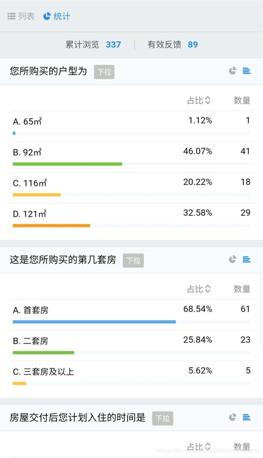Switch to bar chart view for 这是您所购买的第几套房
Screen dimensions: 263x458
246,260
